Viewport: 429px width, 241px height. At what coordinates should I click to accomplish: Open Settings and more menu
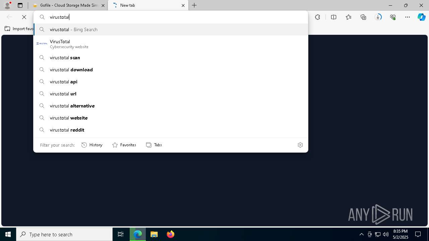click(x=408, y=17)
